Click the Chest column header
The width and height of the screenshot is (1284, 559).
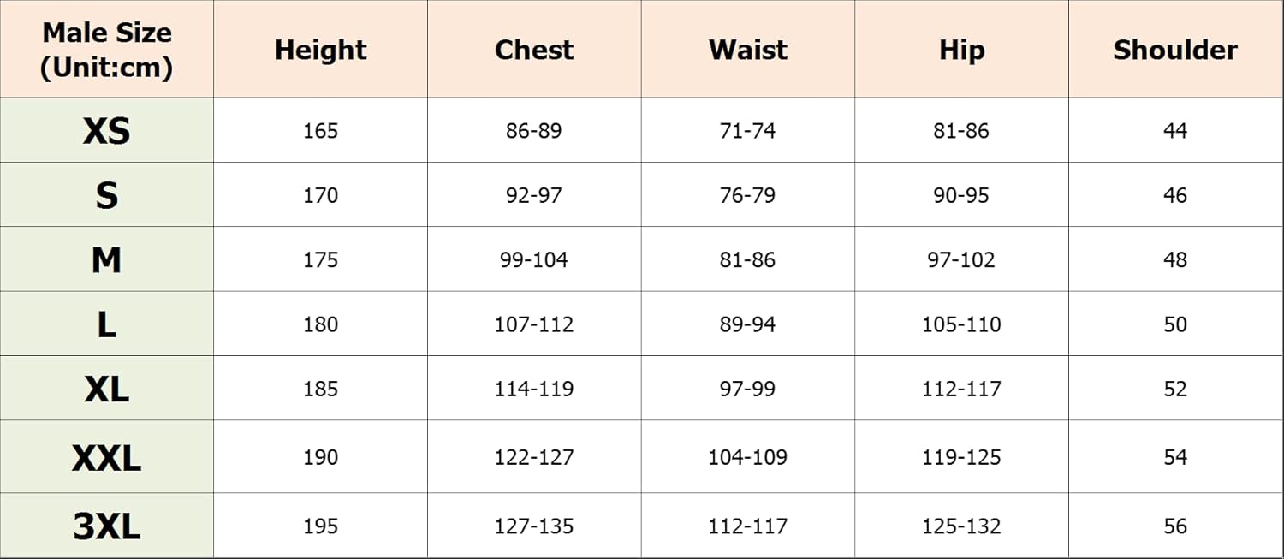coord(534,50)
